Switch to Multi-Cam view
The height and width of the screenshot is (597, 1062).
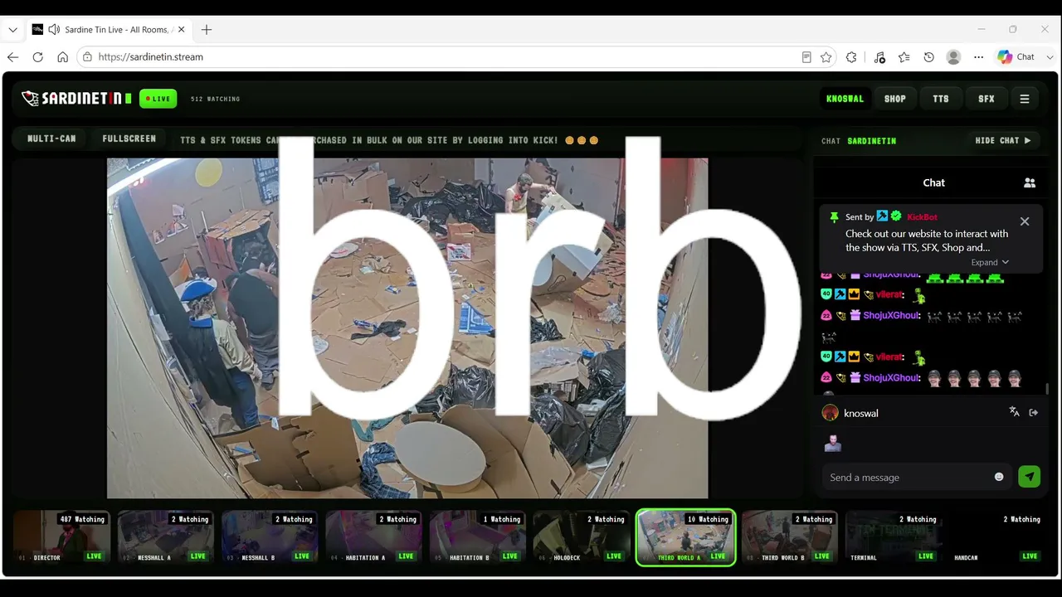click(x=51, y=138)
